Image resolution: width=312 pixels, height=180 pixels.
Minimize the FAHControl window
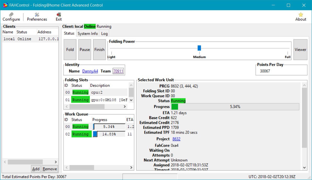coord(273,5)
